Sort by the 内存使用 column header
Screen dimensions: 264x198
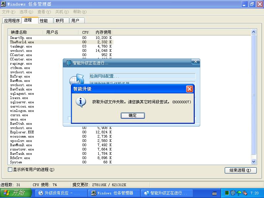102,32
